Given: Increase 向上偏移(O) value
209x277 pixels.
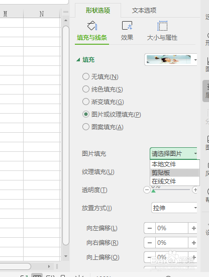Looking at the screenshot, I should tap(193, 257).
